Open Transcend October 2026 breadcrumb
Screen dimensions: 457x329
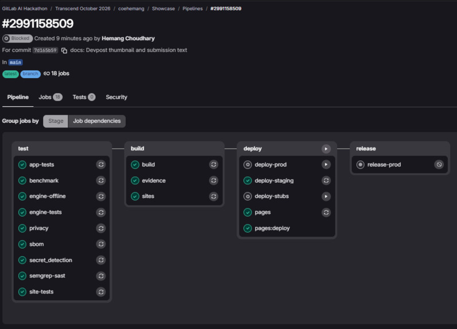click(x=83, y=9)
